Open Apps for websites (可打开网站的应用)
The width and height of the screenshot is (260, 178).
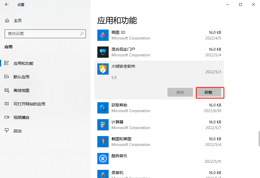point(29,104)
